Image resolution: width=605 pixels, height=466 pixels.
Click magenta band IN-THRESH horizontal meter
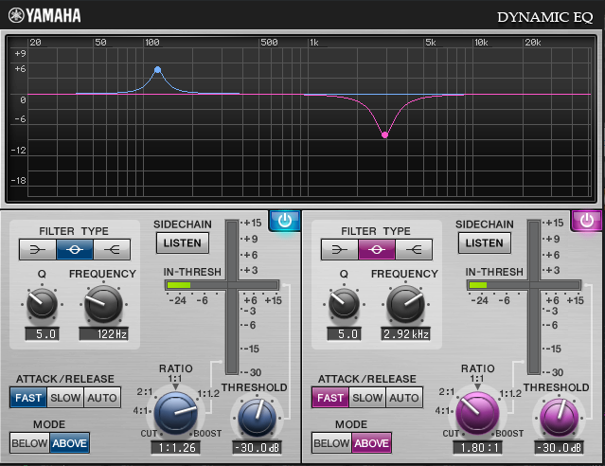[524, 285]
